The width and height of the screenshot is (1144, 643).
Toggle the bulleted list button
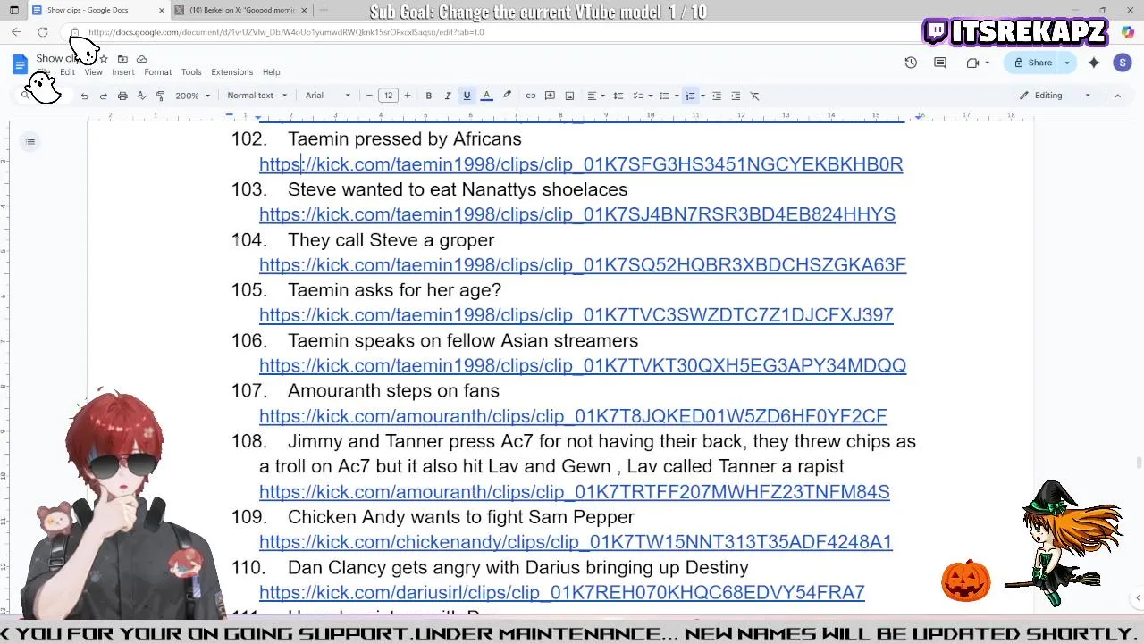(664, 96)
